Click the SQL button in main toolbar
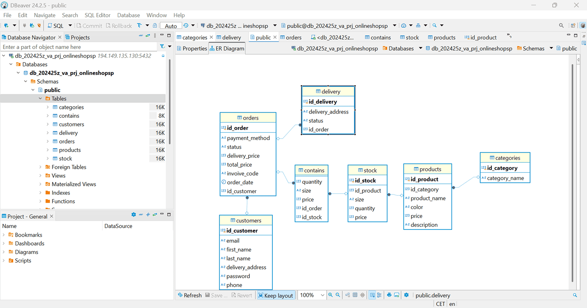The width and height of the screenshot is (587, 308). click(x=56, y=26)
